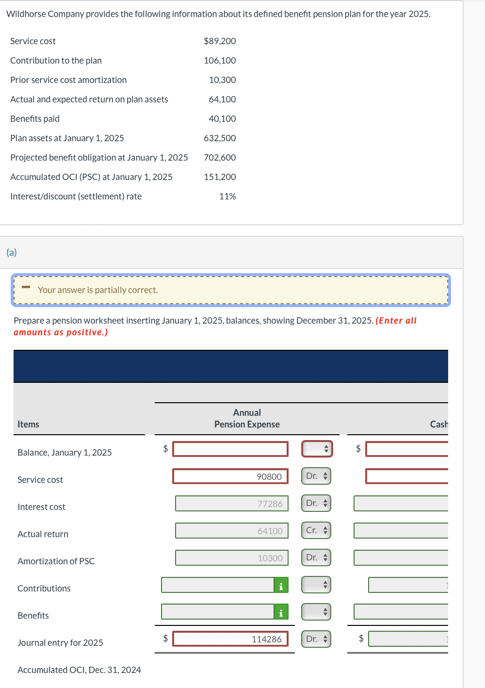Open the Dr. dropdown for Journal entry for 2025
This screenshot has width=485, height=688.
317,639
